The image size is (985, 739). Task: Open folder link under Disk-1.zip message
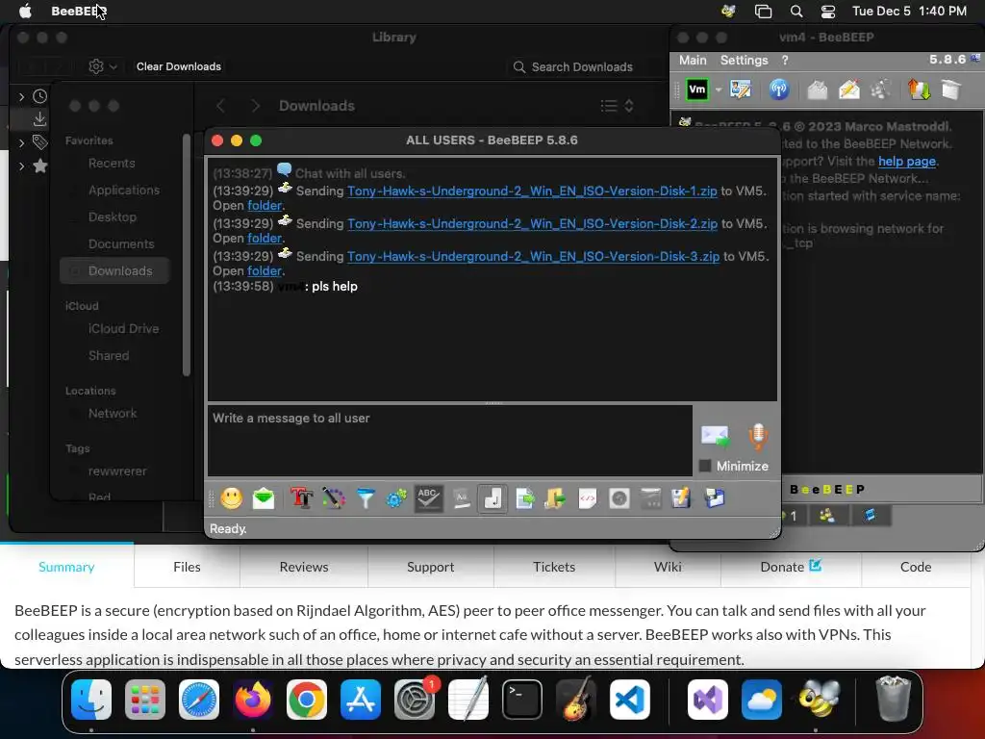(x=265, y=206)
